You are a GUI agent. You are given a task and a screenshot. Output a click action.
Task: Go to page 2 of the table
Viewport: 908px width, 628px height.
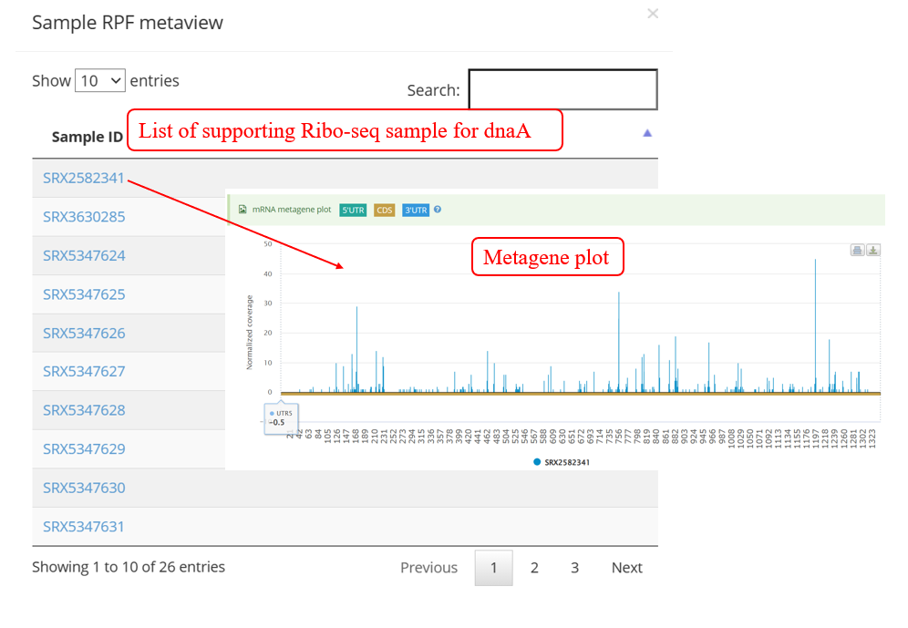534,568
